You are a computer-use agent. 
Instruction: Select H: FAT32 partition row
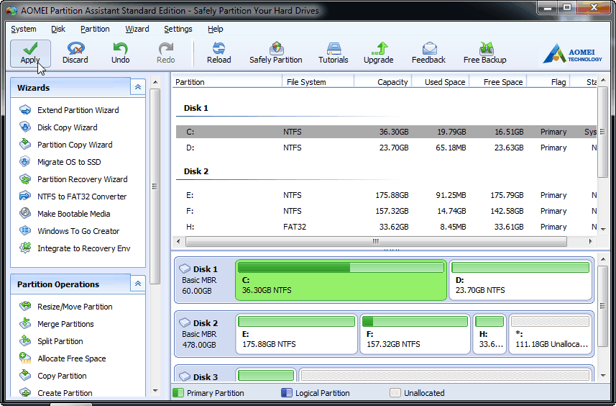[386, 227]
